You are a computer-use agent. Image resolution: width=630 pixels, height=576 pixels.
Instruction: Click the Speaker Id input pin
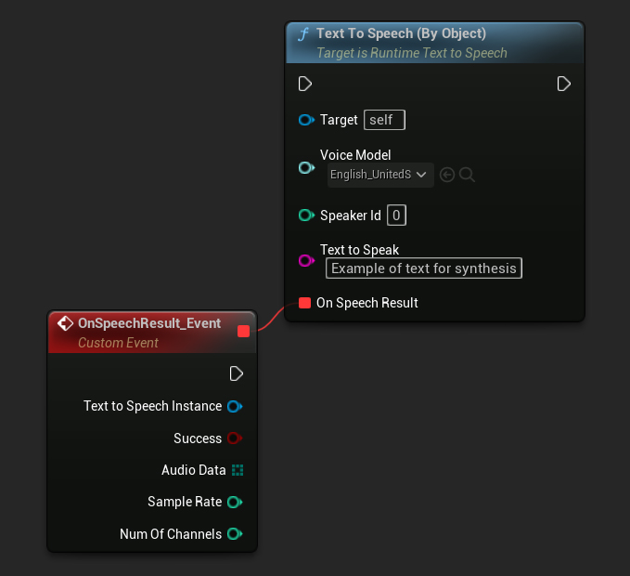pos(306,216)
